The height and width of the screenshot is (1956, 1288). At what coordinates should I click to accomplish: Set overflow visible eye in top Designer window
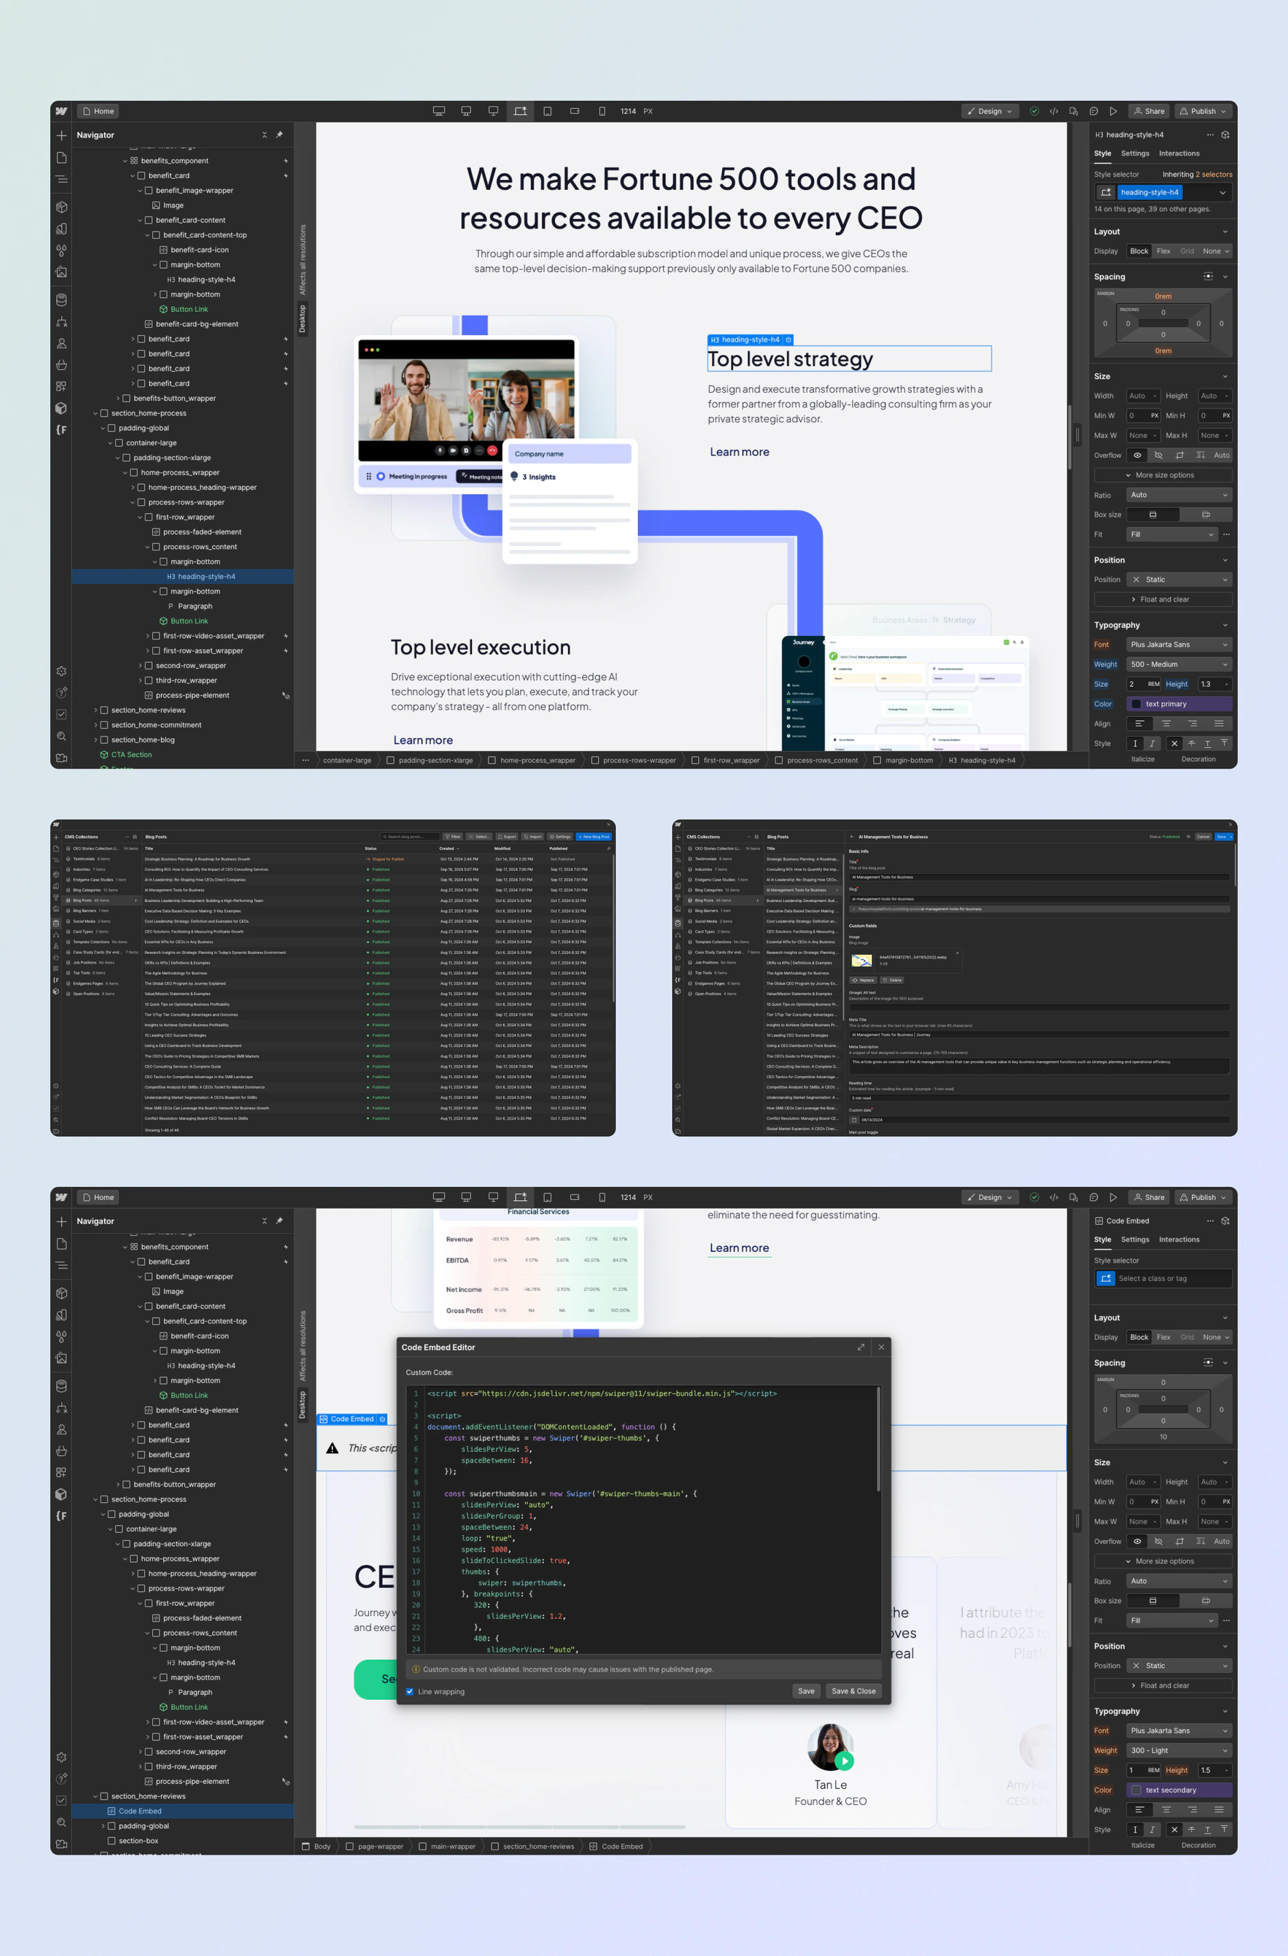click(x=1138, y=455)
